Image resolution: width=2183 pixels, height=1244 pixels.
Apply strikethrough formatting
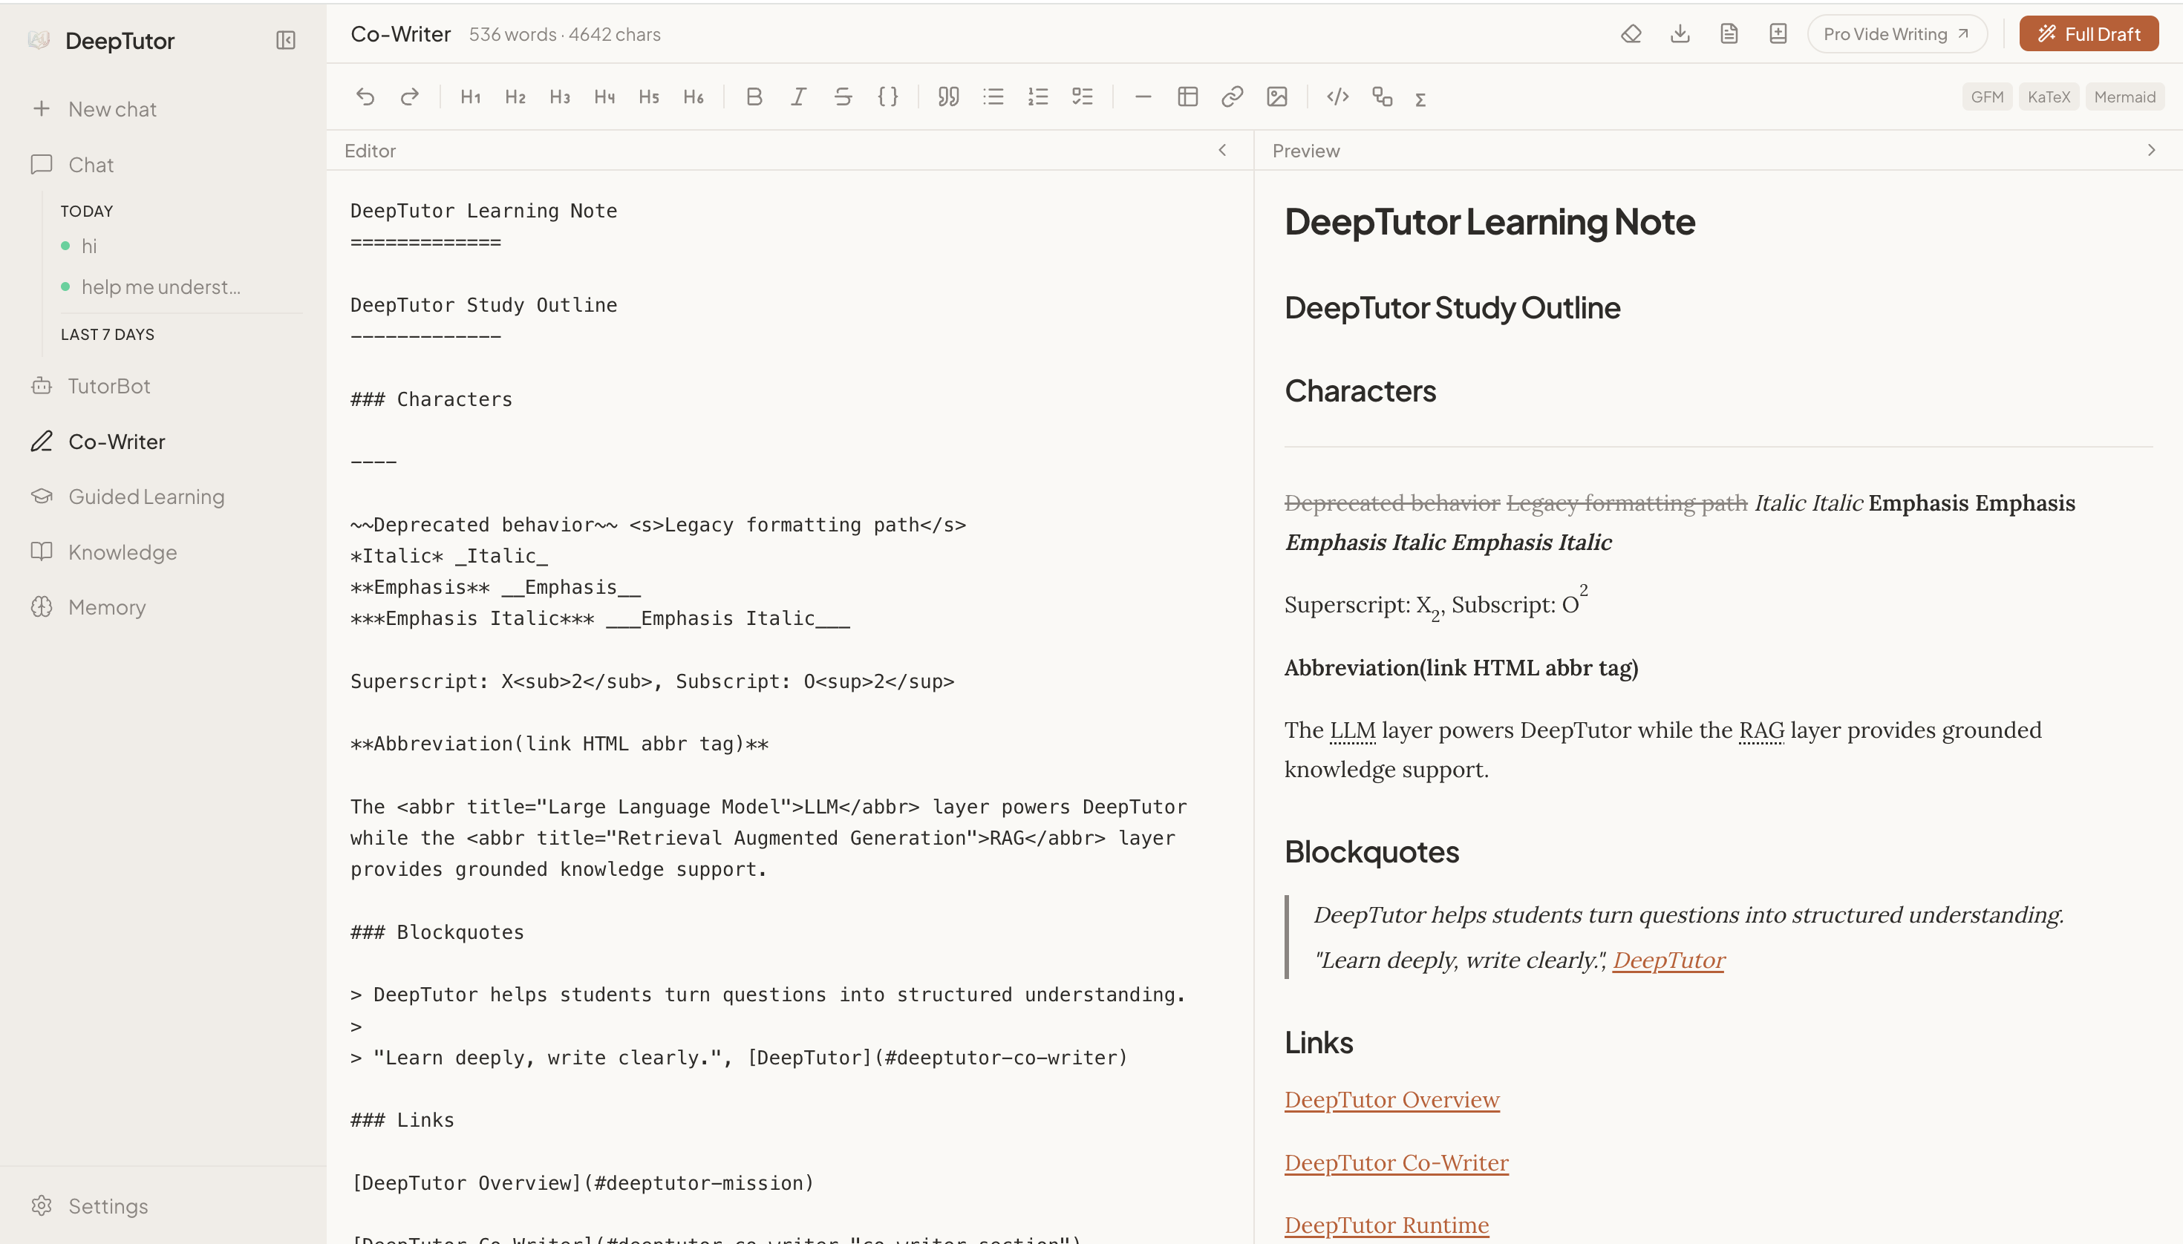pos(843,96)
